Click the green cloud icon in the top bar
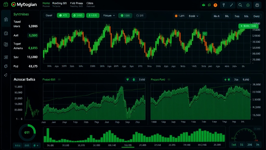The image size is (266, 150). [x=204, y=5]
